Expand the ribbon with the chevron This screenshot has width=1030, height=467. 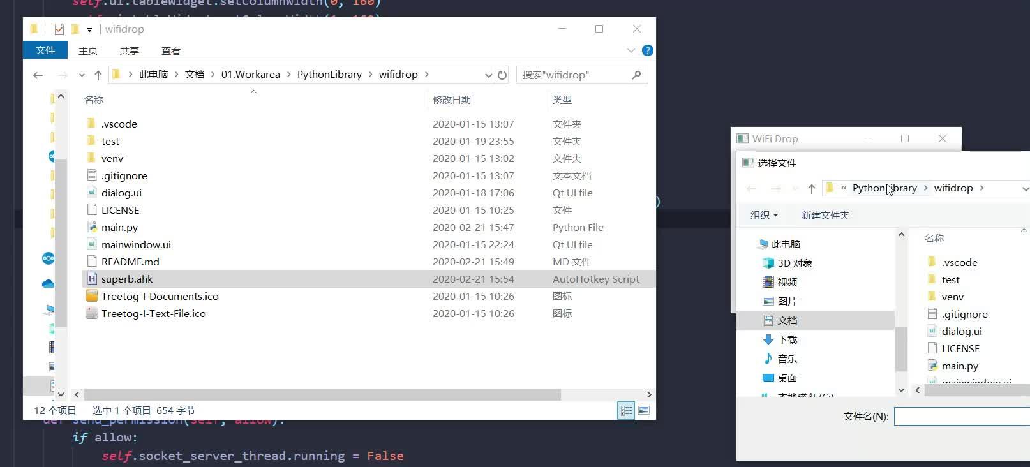pyautogui.click(x=631, y=50)
